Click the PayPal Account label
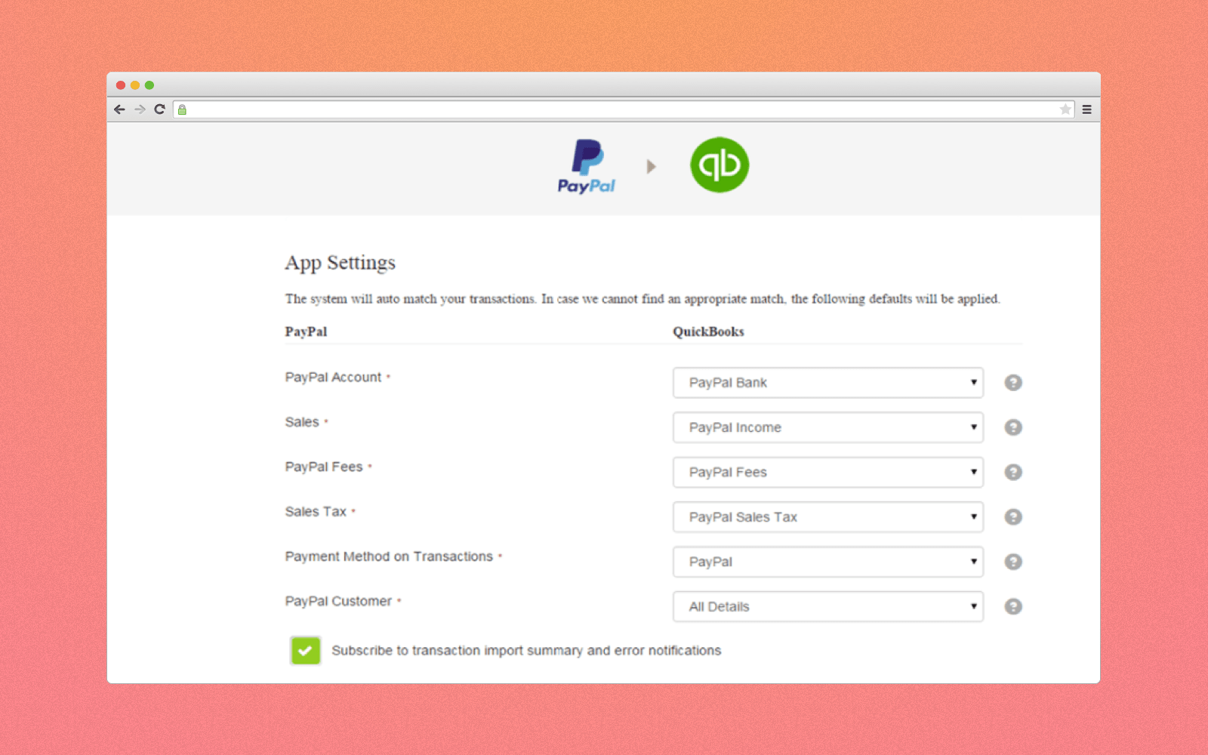 [333, 377]
